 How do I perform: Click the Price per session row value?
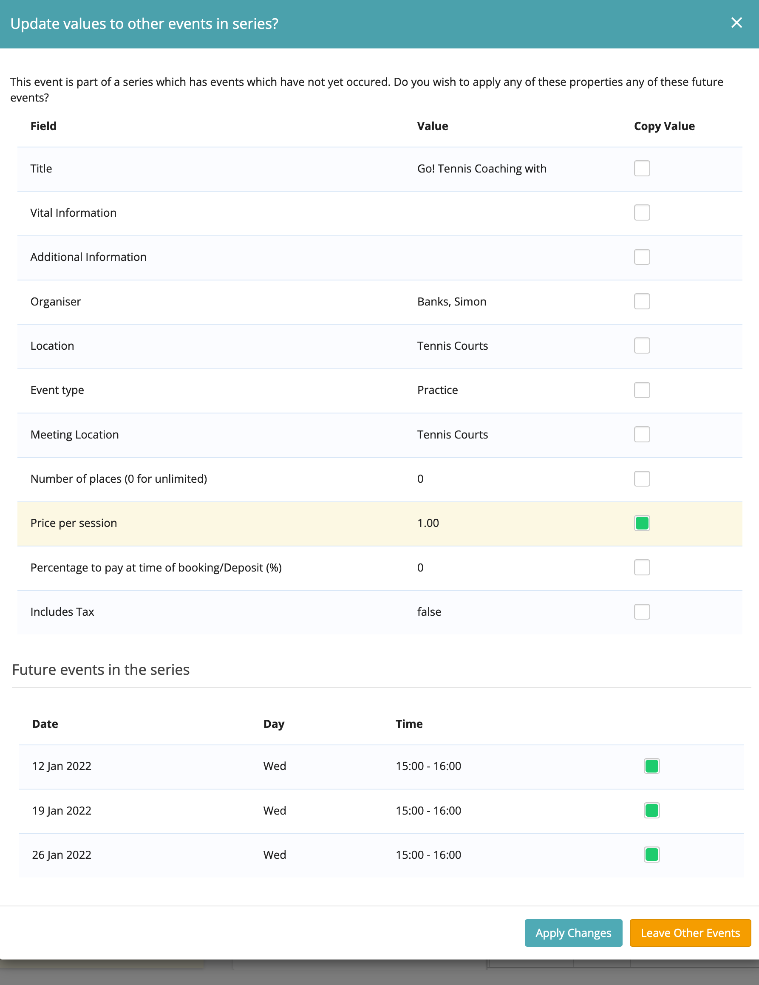pyautogui.click(x=428, y=523)
